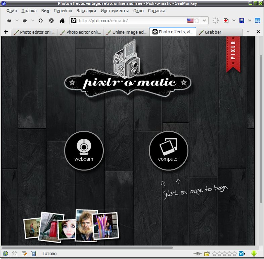Open Navigator via the status bar globe icon

coord(5,253)
